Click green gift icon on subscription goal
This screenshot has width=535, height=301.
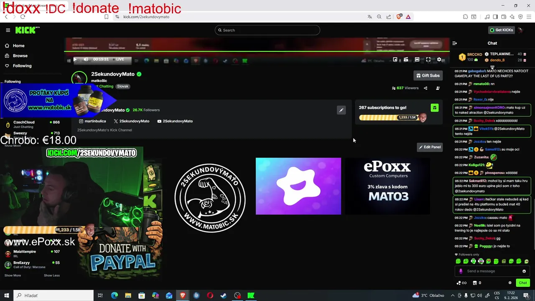[435, 108]
